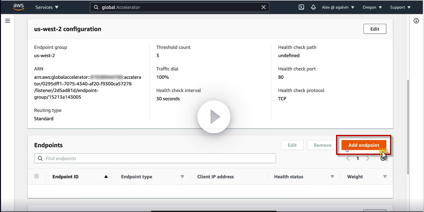Go to next endpoints page arrow
The height and width of the screenshot is (212, 424).
tap(367, 158)
